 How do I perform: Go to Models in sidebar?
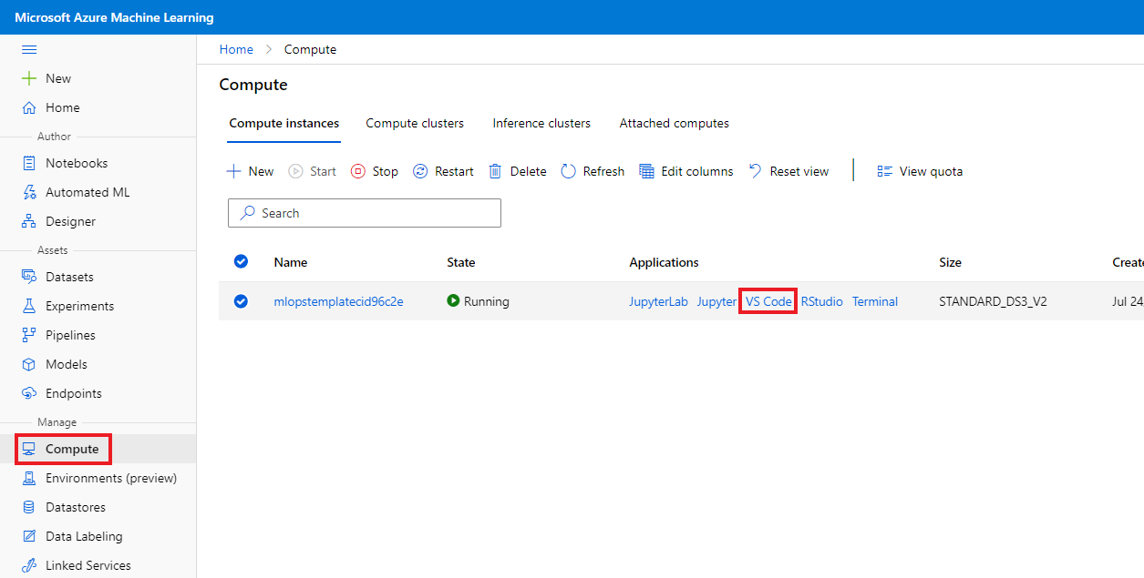pyautogui.click(x=67, y=364)
